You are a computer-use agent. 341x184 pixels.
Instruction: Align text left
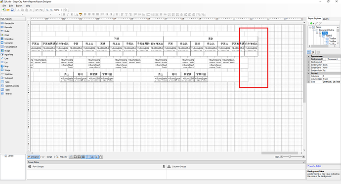(85, 14)
